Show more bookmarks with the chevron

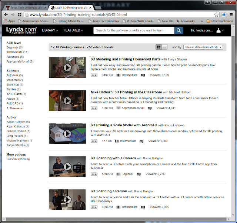point(202,21)
